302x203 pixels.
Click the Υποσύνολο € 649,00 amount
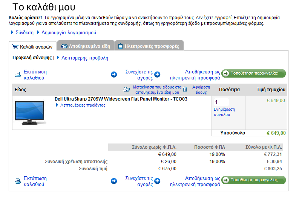[x=276, y=133]
